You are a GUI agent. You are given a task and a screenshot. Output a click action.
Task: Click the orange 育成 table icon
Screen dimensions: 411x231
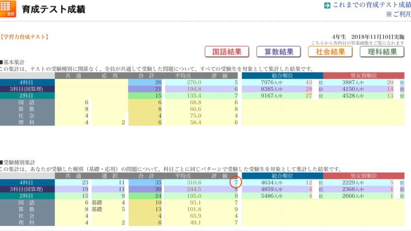coord(8,8)
